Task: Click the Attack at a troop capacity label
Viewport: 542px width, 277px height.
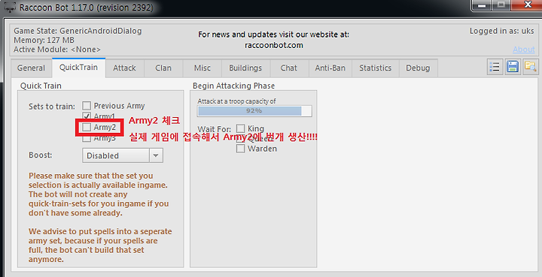Action: pyautogui.click(x=237, y=101)
